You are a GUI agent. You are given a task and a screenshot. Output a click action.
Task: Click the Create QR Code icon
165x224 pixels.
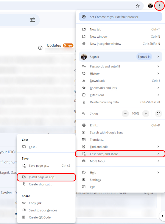[24, 217]
